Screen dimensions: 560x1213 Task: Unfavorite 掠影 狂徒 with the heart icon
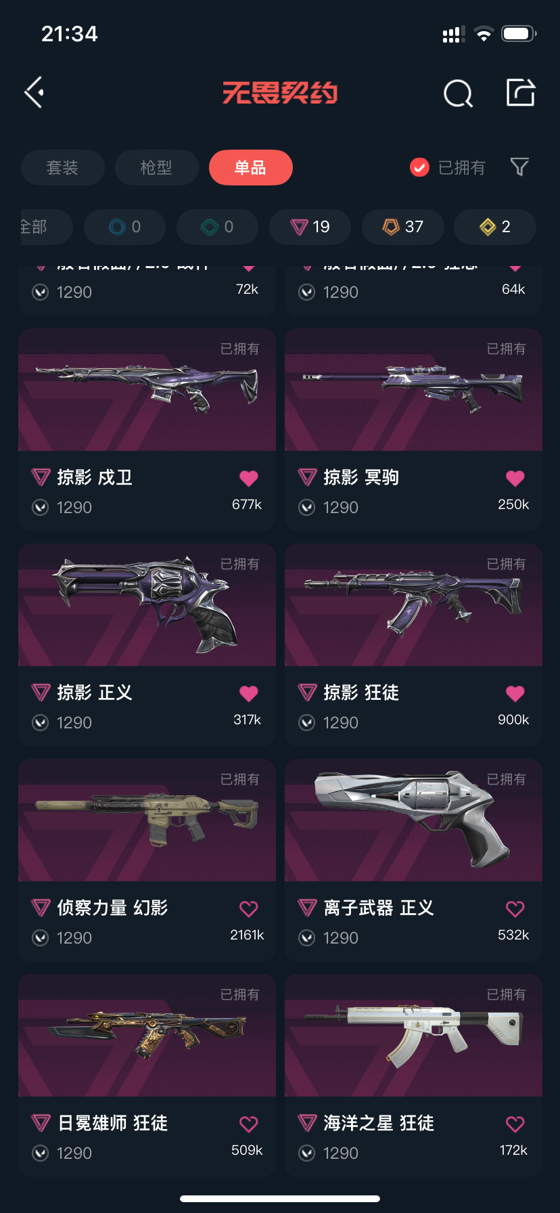[x=515, y=694]
